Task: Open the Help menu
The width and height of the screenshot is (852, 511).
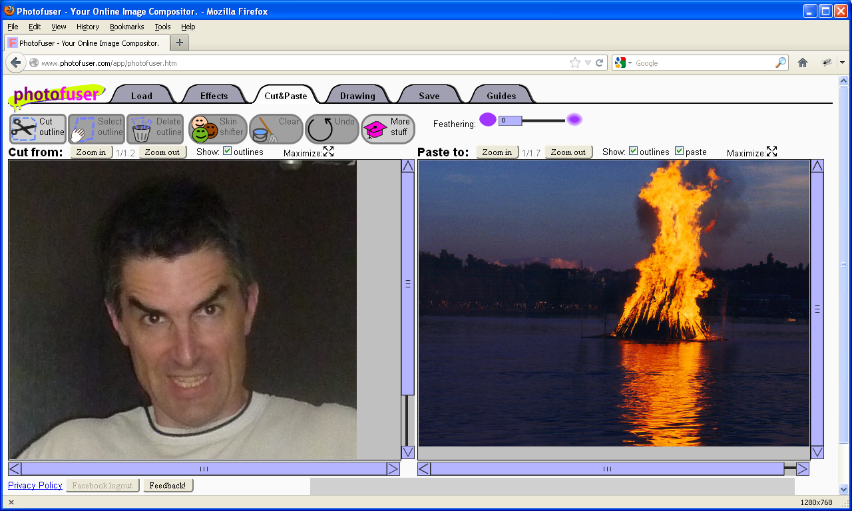Action: click(188, 27)
